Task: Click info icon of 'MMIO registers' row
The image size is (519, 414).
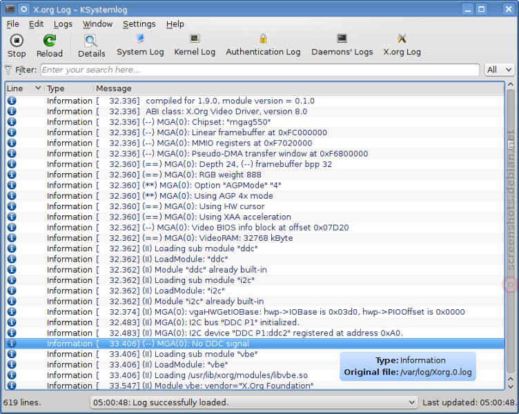Action: pyautogui.click(x=12, y=143)
